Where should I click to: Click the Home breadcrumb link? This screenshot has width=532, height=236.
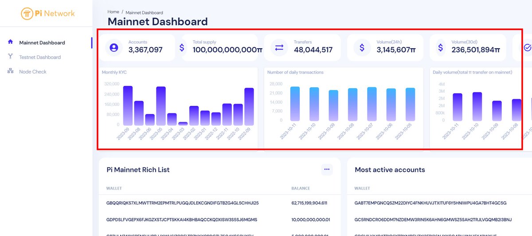point(113,12)
